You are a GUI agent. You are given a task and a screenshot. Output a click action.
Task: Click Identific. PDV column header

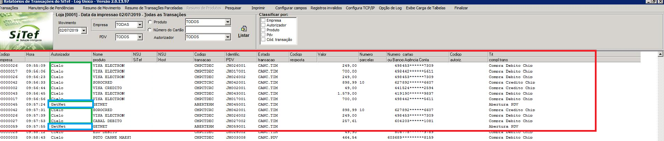[x=242, y=57]
